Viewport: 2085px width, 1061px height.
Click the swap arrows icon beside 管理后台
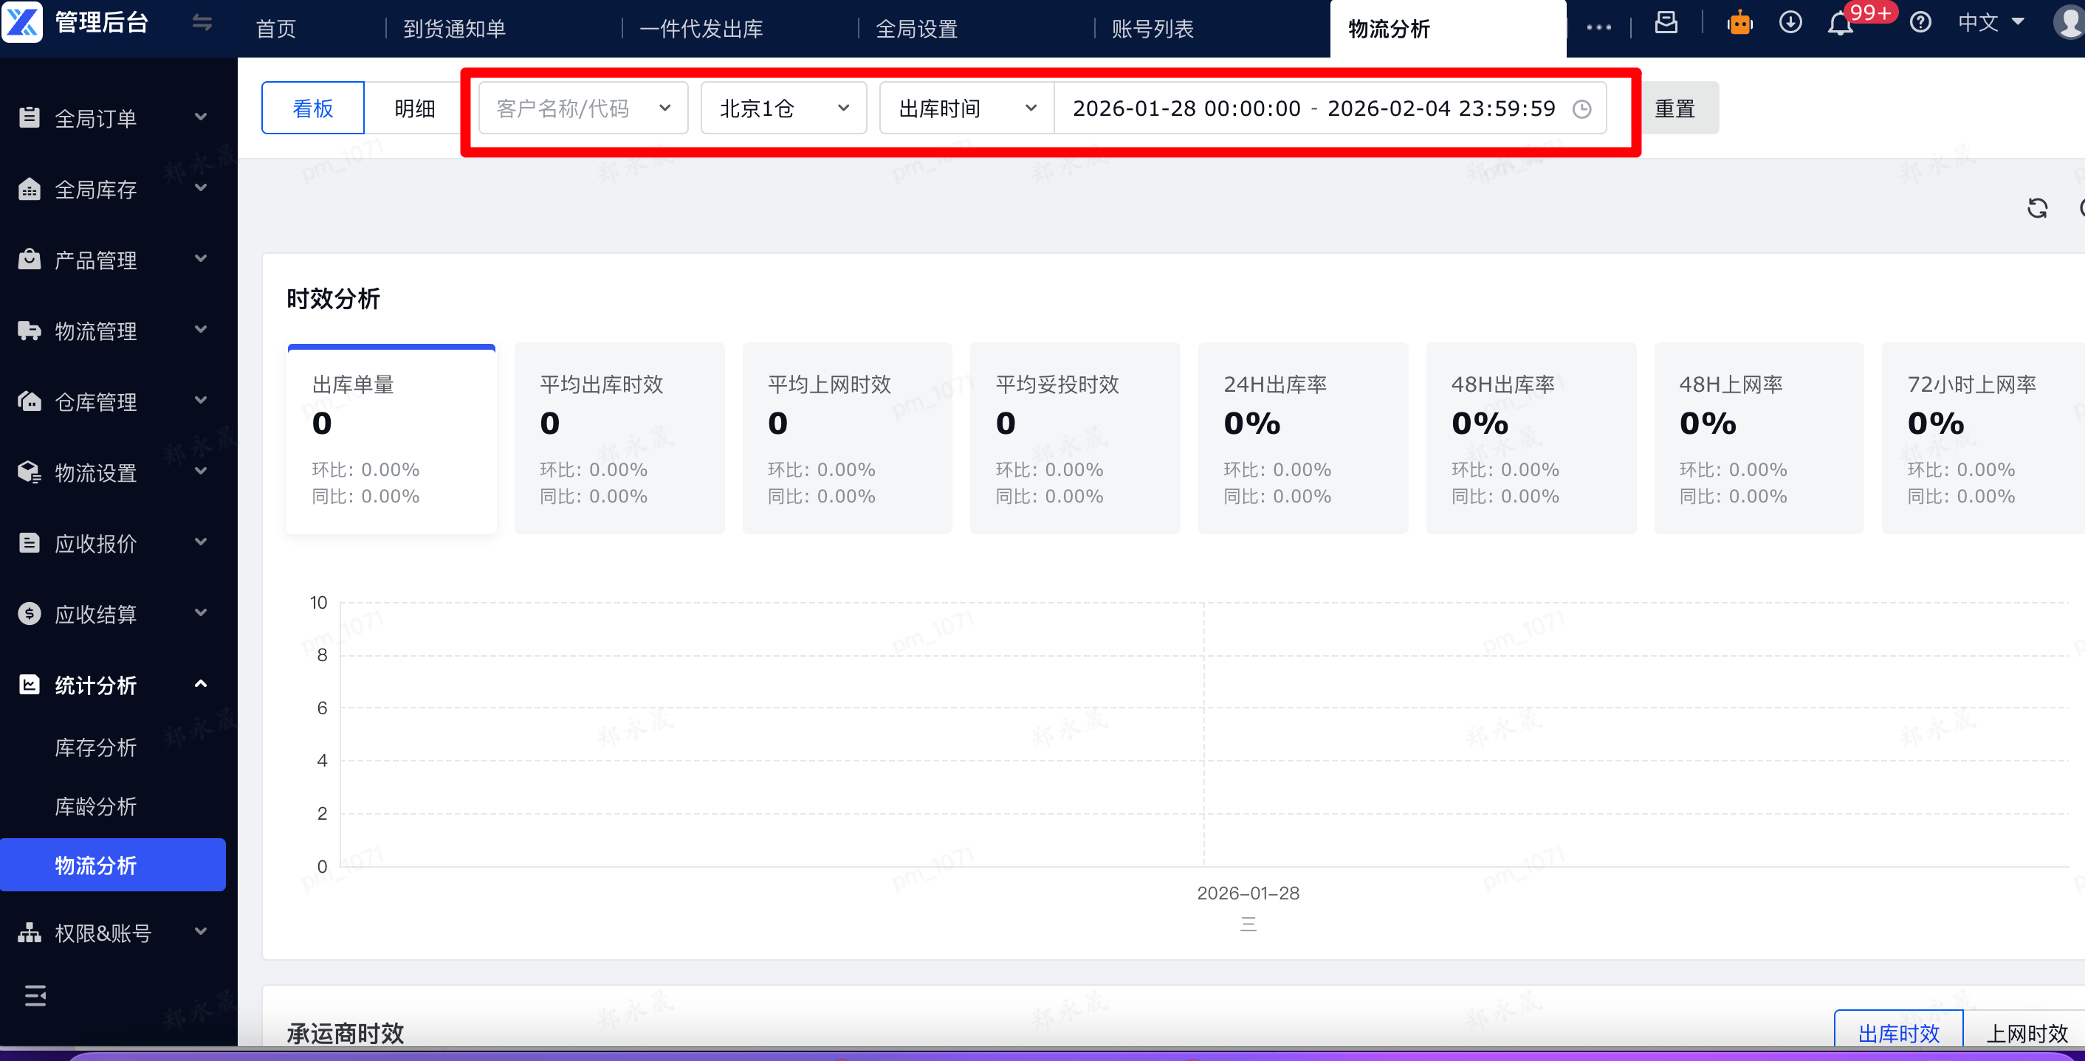point(202,24)
